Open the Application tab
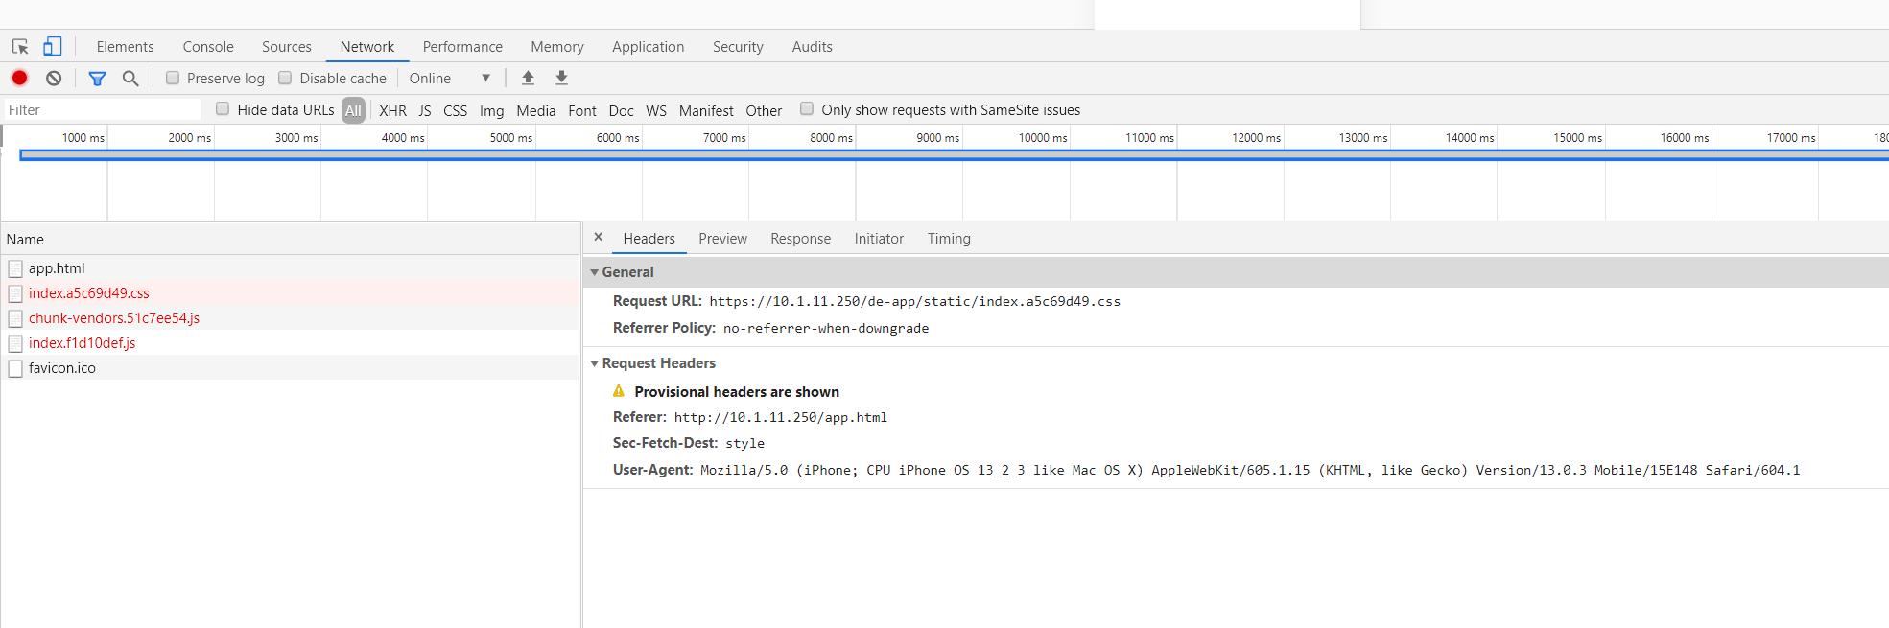 click(x=649, y=46)
